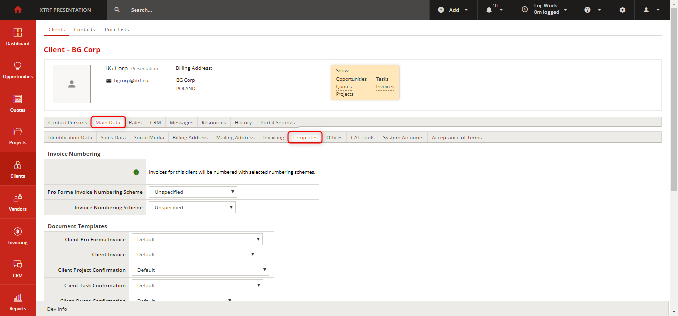Click the page vertical scrollbar
The height and width of the screenshot is (316, 678).
pyautogui.click(x=674, y=99)
